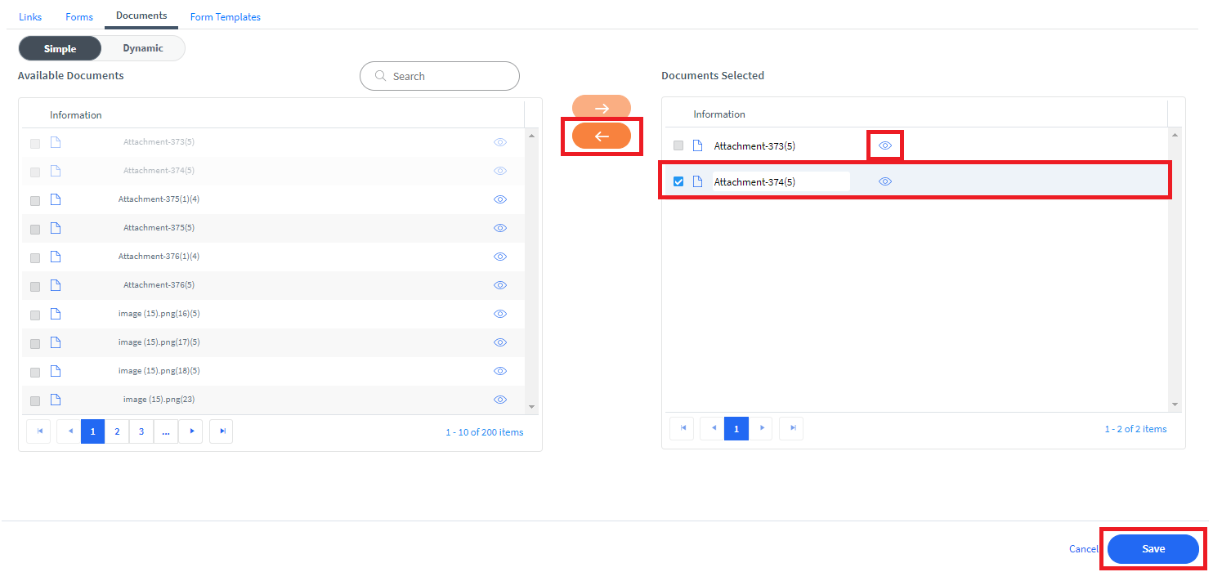This screenshot has height=572, width=1213.
Task: View image (15).png(17)(5) with eye icon
Action: point(500,342)
